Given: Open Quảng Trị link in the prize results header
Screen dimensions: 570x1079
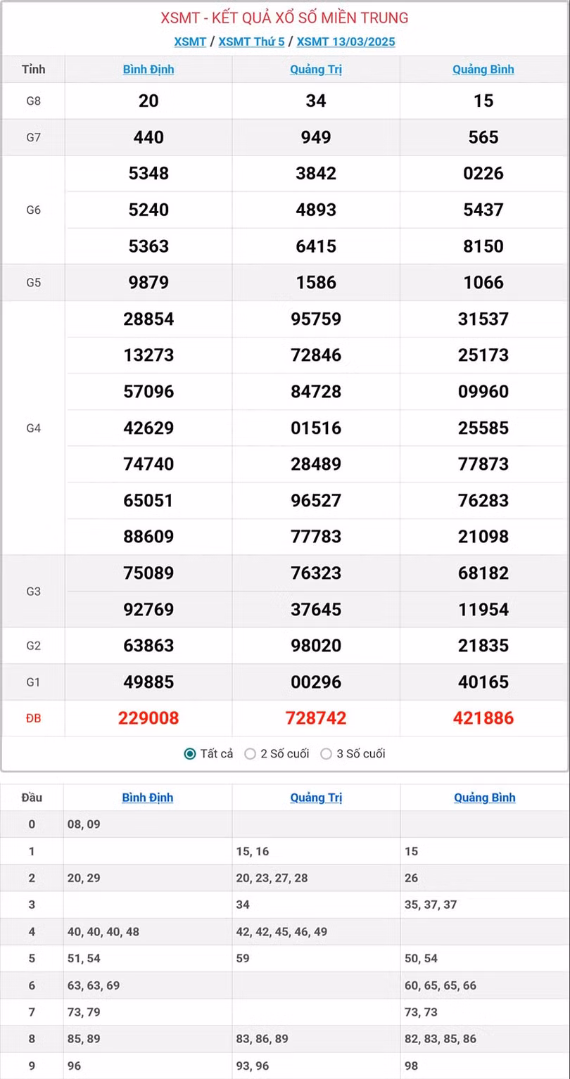Looking at the screenshot, I should [x=316, y=70].
